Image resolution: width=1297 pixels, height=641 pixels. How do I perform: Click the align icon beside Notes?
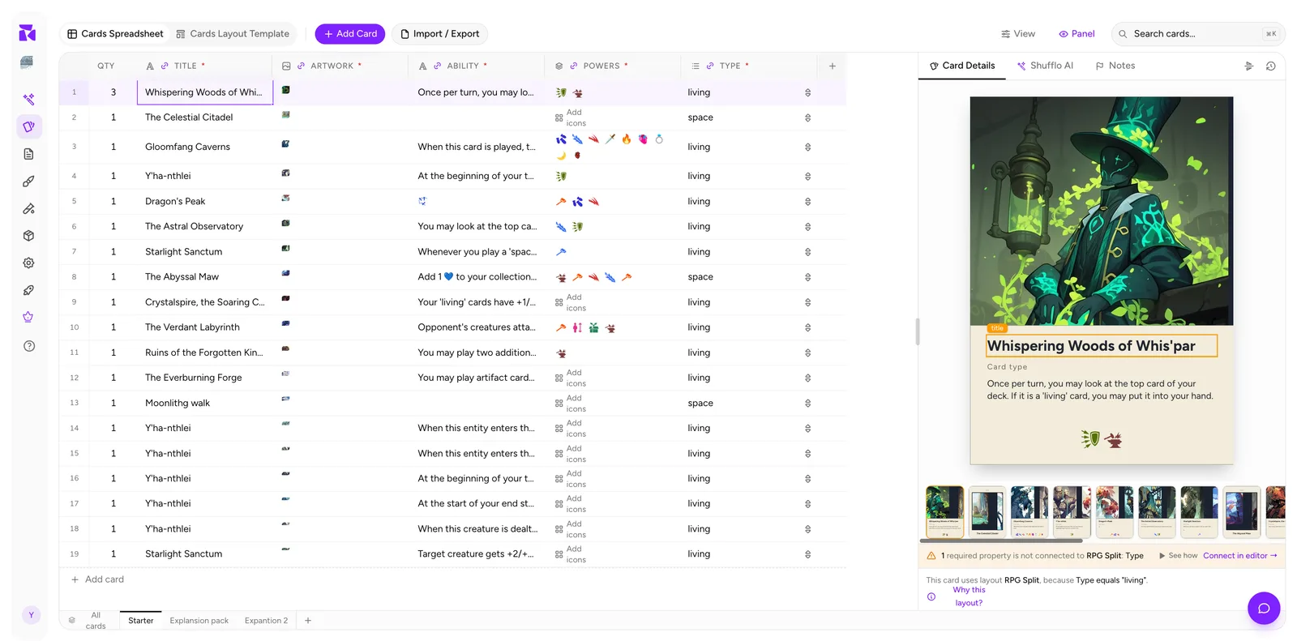1248,66
